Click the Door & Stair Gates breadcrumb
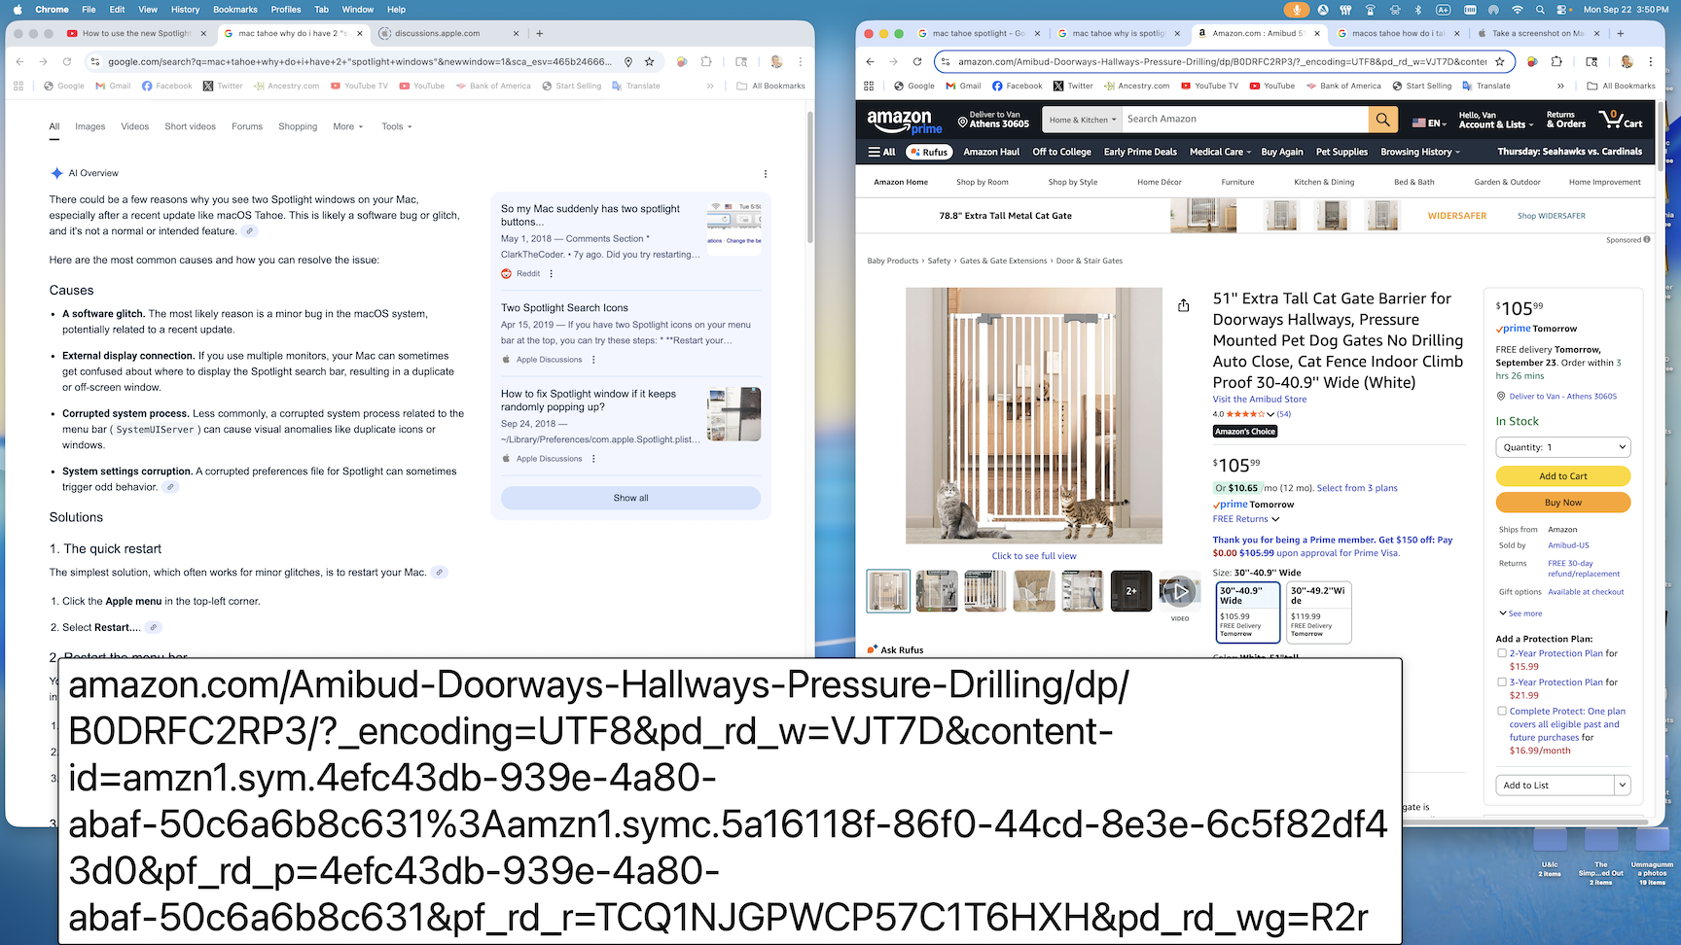Viewport: 1681px width, 945px height. coord(1090,261)
